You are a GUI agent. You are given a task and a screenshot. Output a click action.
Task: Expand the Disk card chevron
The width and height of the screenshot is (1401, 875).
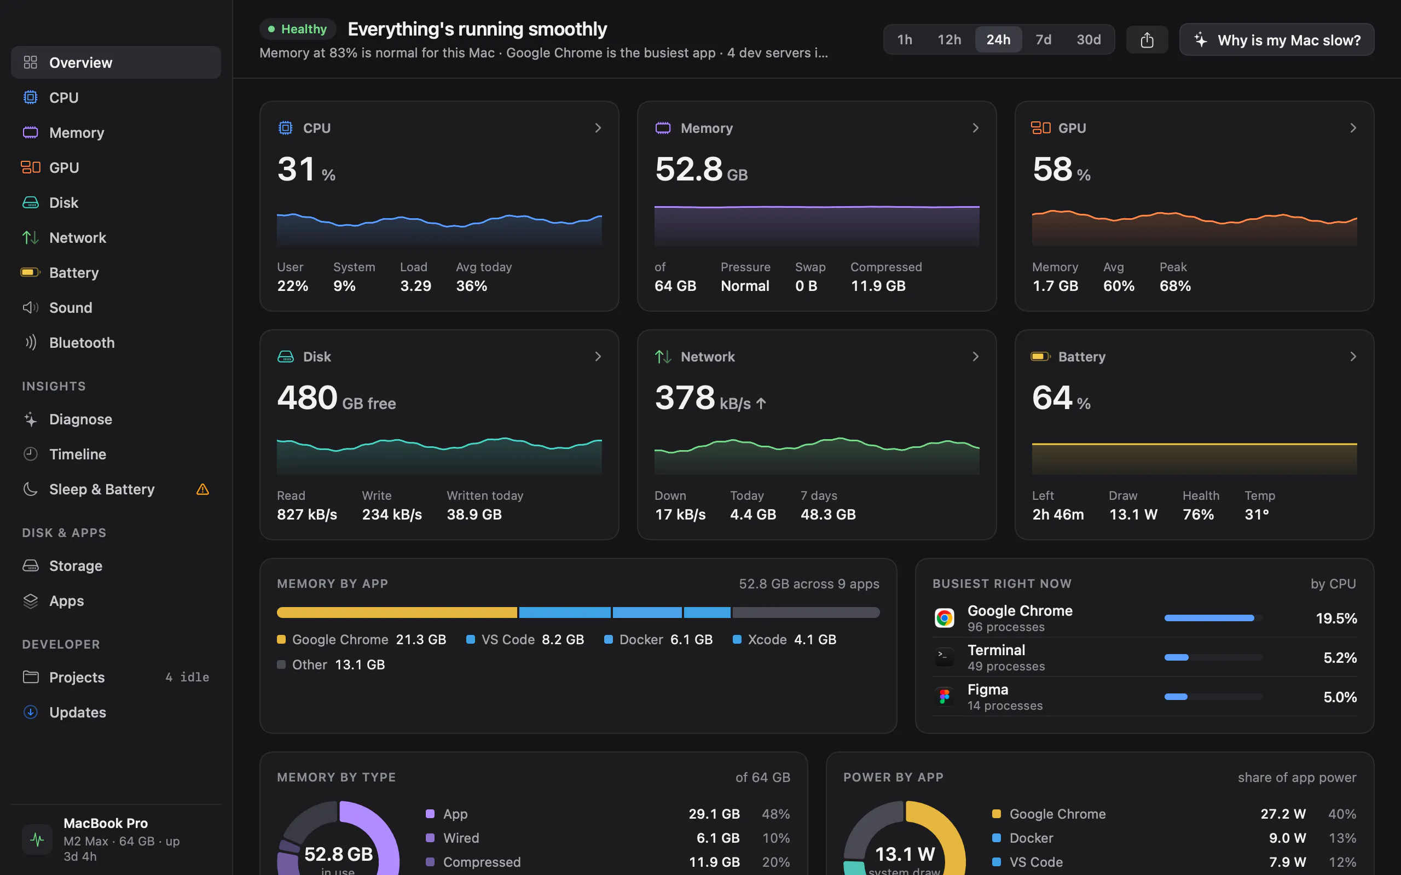pyautogui.click(x=598, y=357)
